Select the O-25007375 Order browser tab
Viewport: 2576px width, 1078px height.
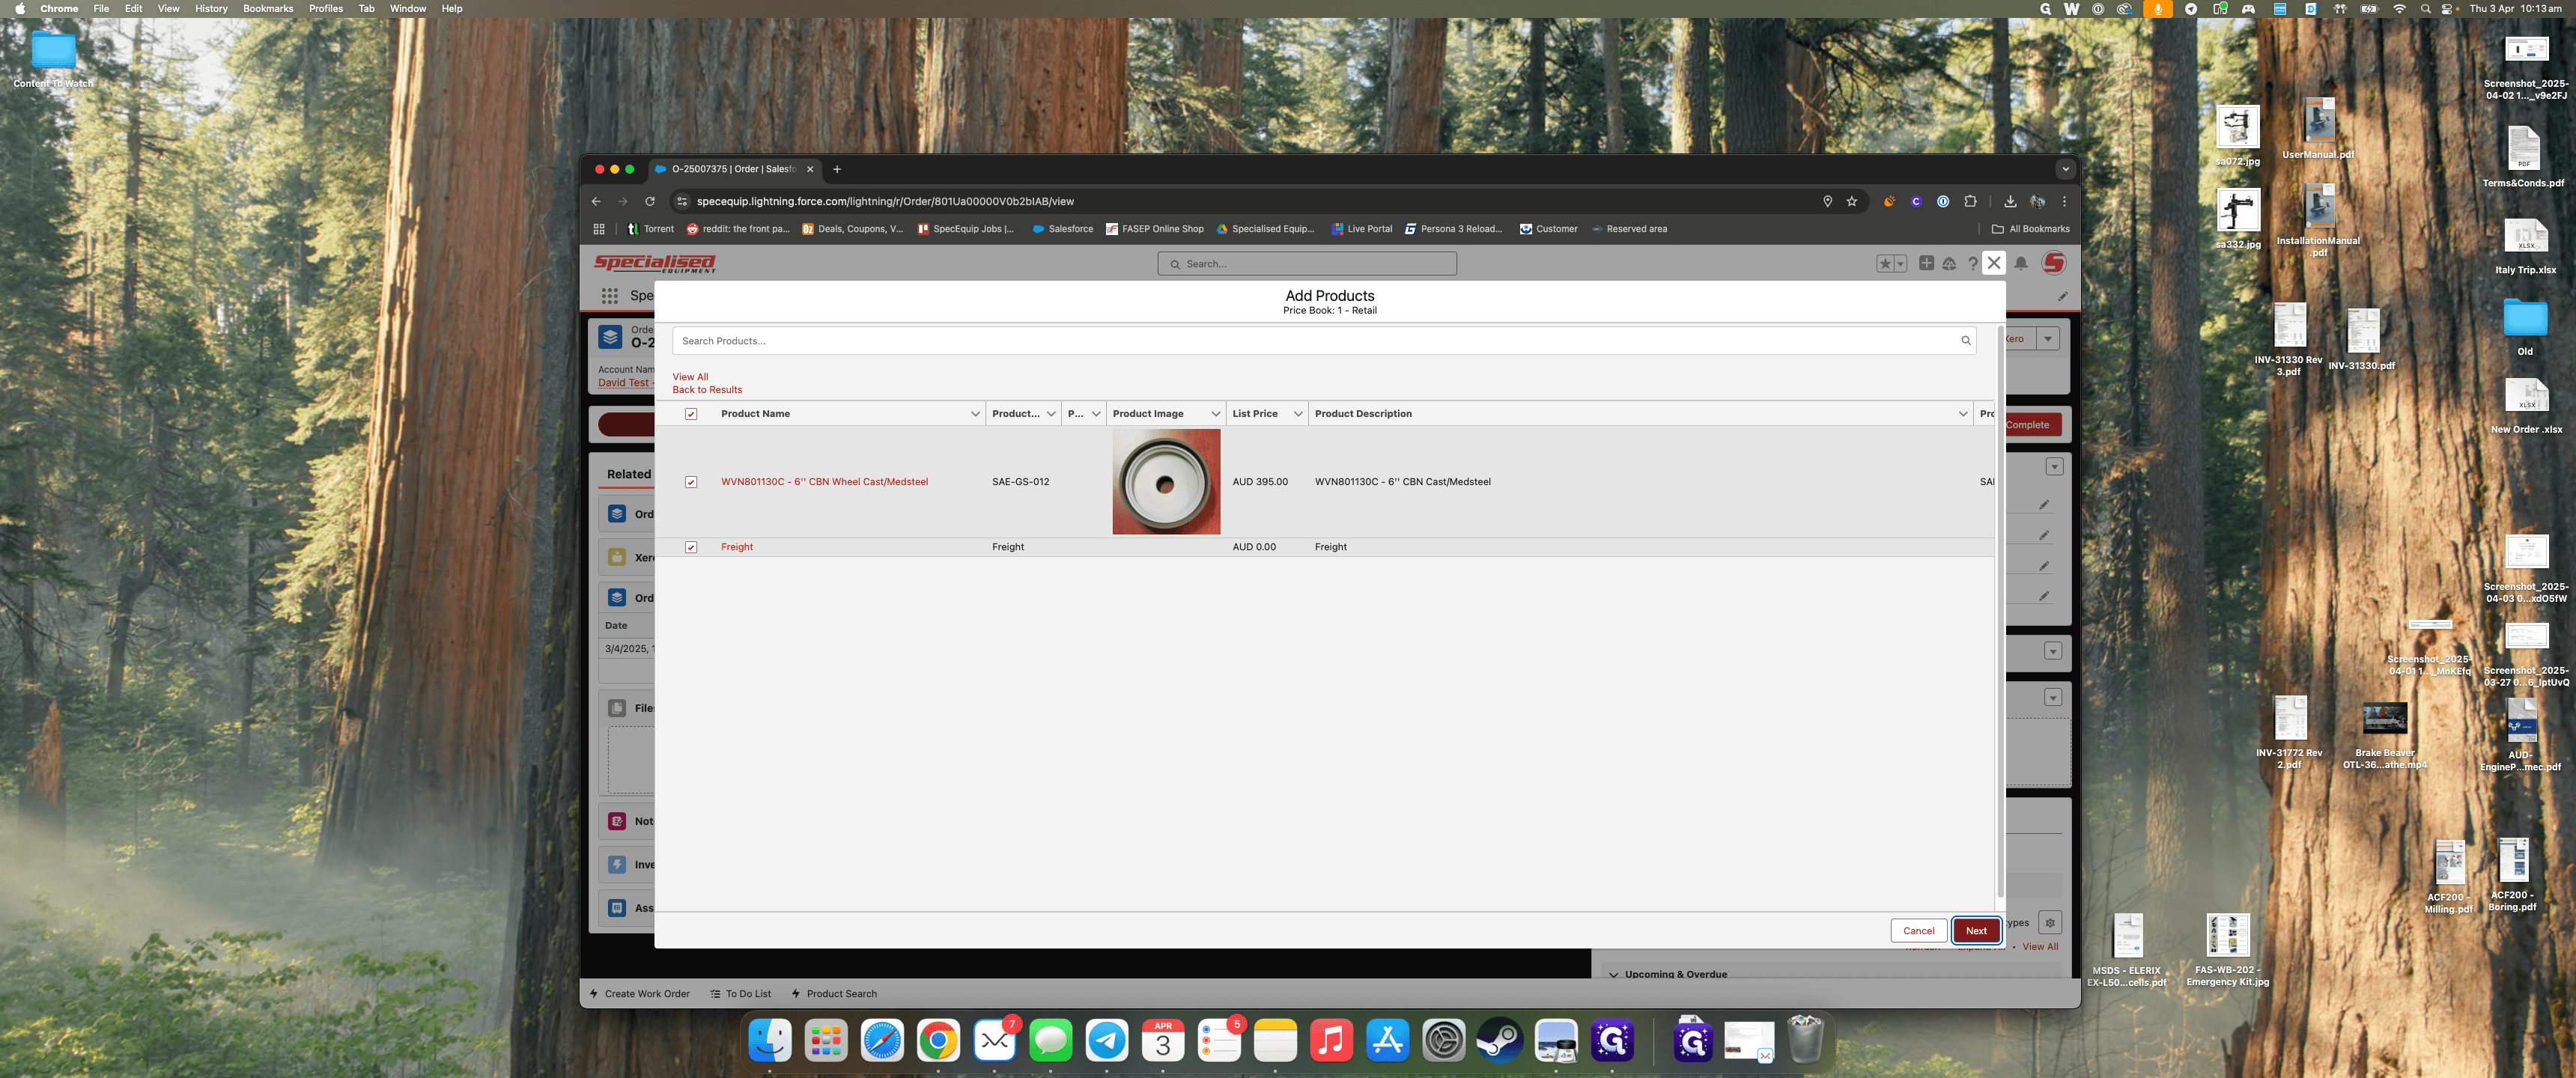(733, 169)
